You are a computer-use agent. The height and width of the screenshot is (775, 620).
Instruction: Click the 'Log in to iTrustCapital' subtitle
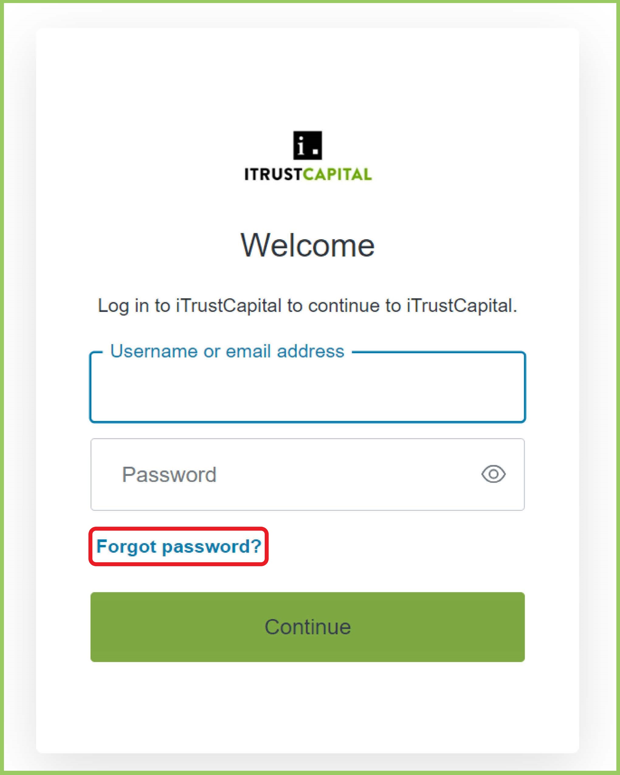[x=308, y=306]
